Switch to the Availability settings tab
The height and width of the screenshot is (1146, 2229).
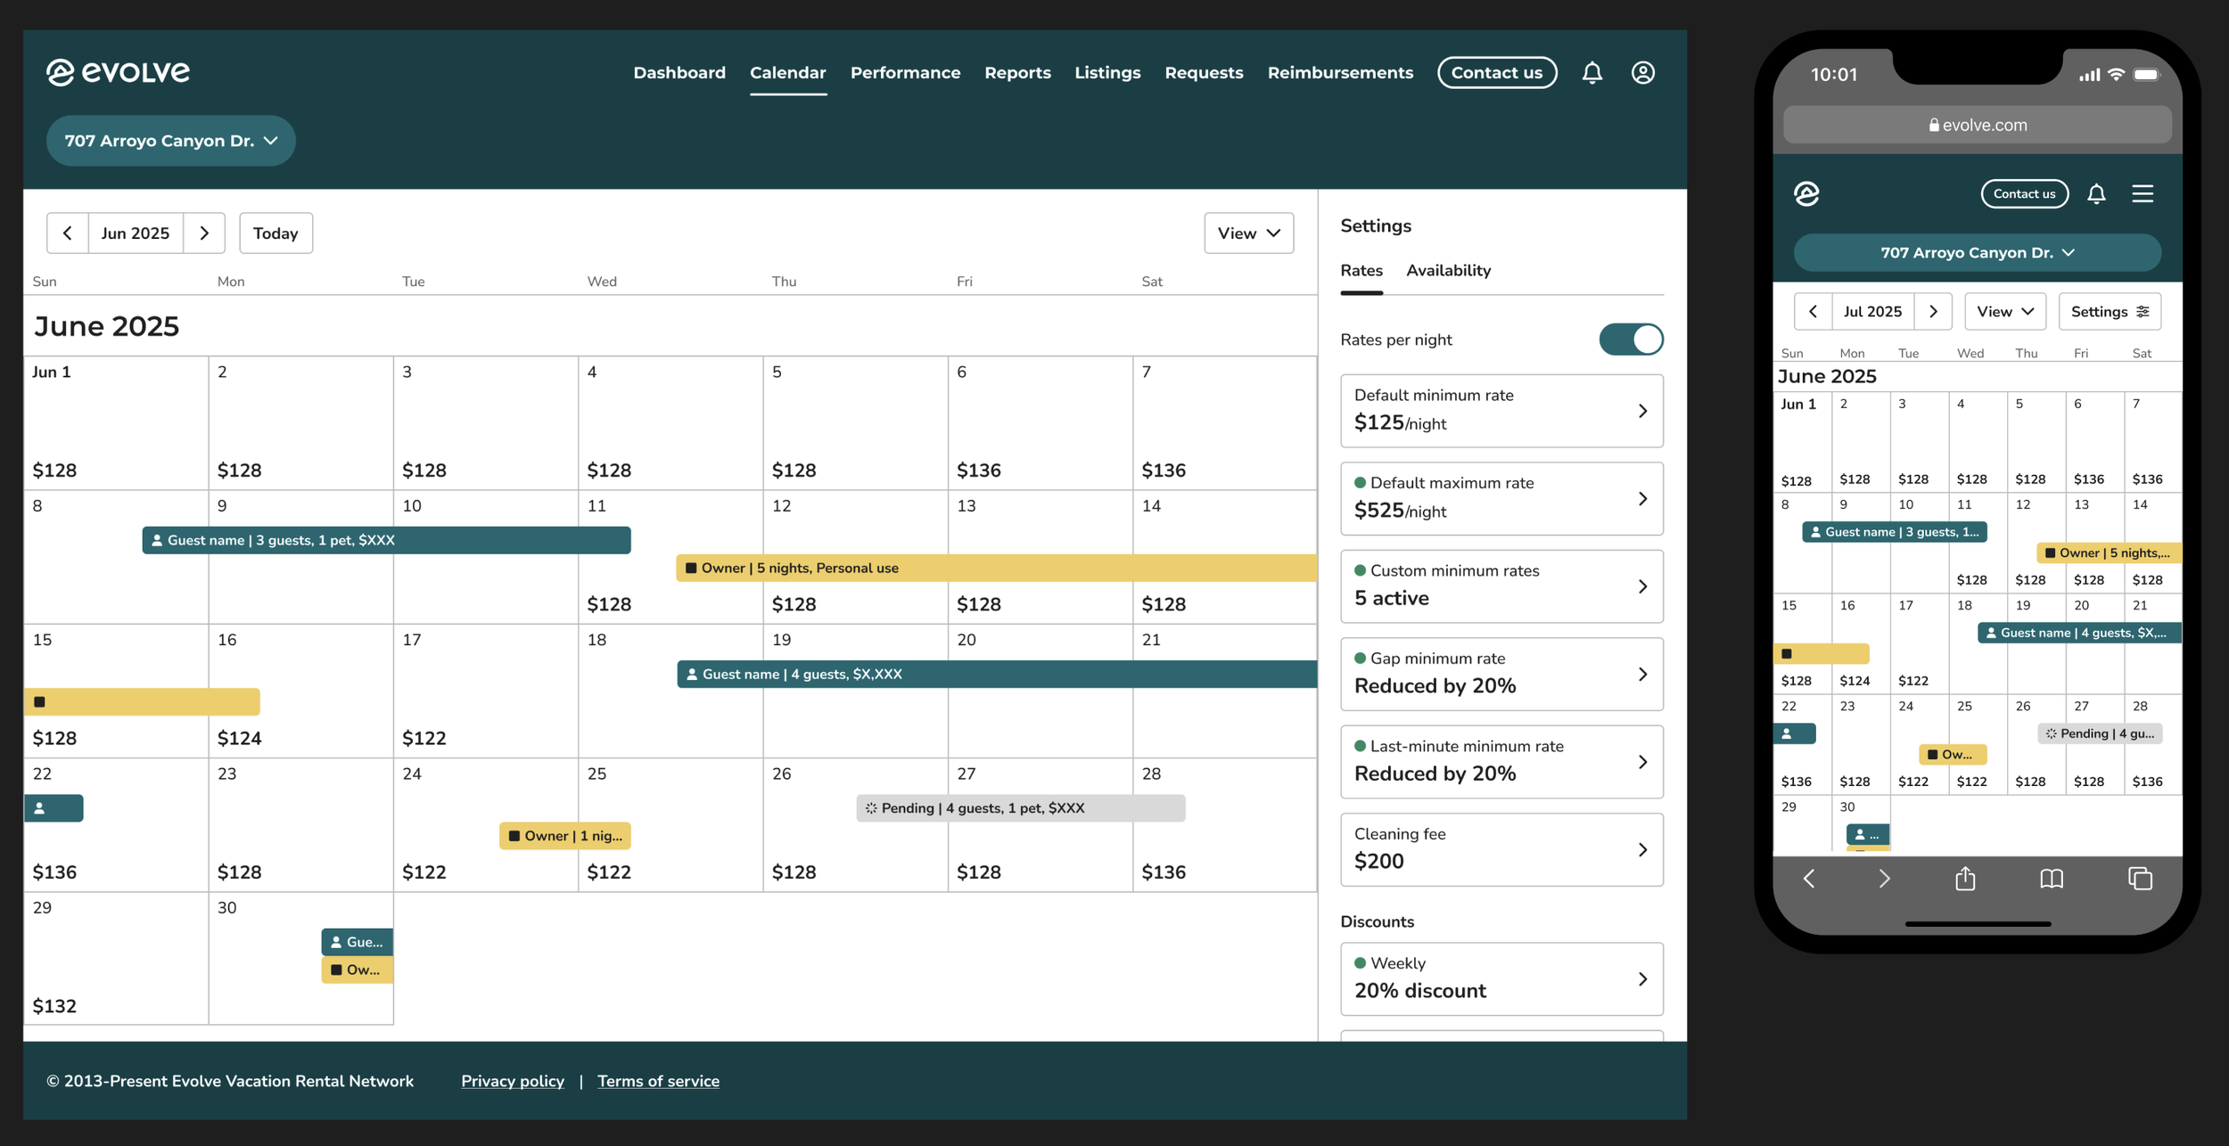(x=1448, y=271)
